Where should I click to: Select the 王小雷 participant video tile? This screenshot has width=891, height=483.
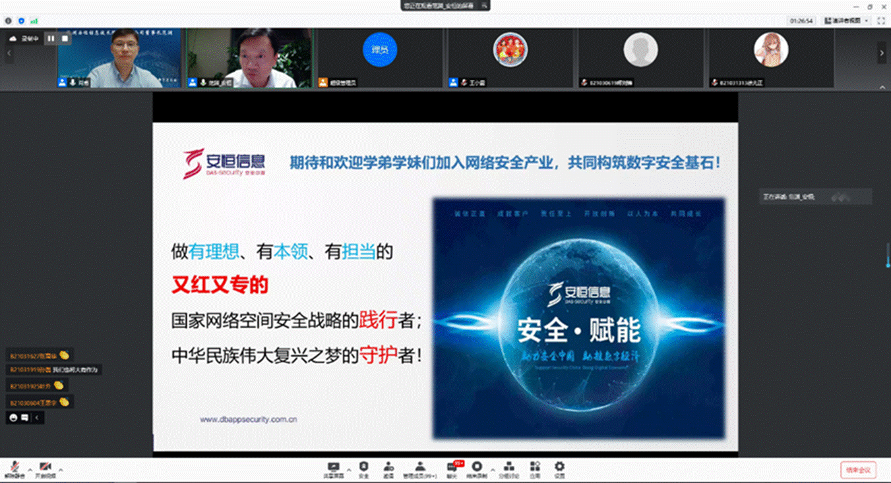(x=510, y=57)
